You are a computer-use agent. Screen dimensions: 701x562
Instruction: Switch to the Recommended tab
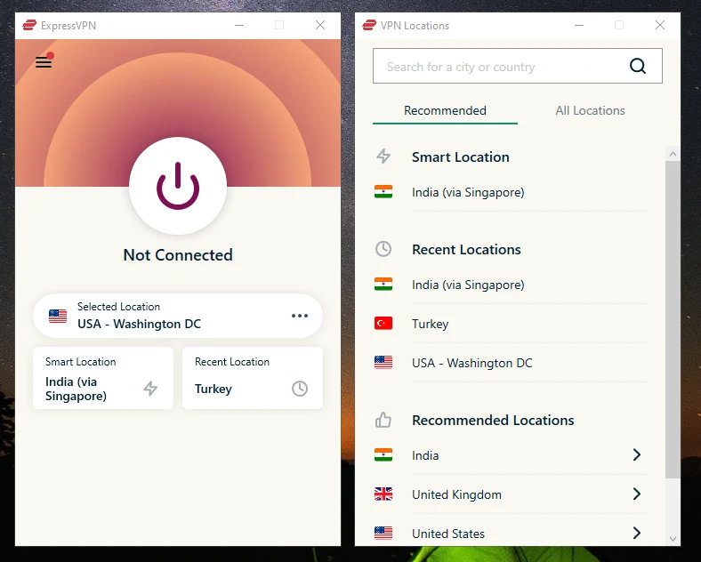point(445,110)
